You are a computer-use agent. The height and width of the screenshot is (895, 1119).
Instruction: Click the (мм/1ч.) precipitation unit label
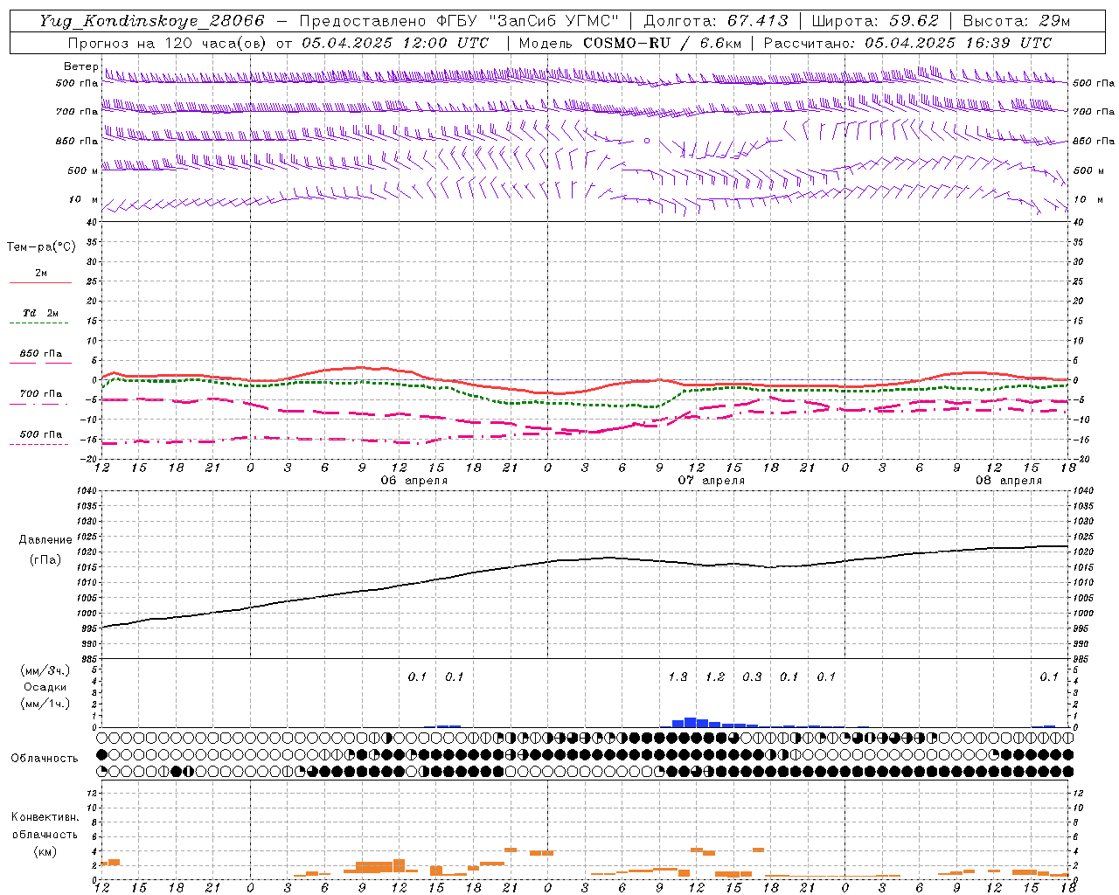(45, 704)
